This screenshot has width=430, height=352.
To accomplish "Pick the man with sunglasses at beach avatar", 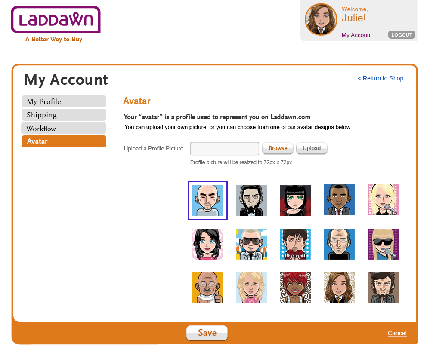I will tap(251, 244).
